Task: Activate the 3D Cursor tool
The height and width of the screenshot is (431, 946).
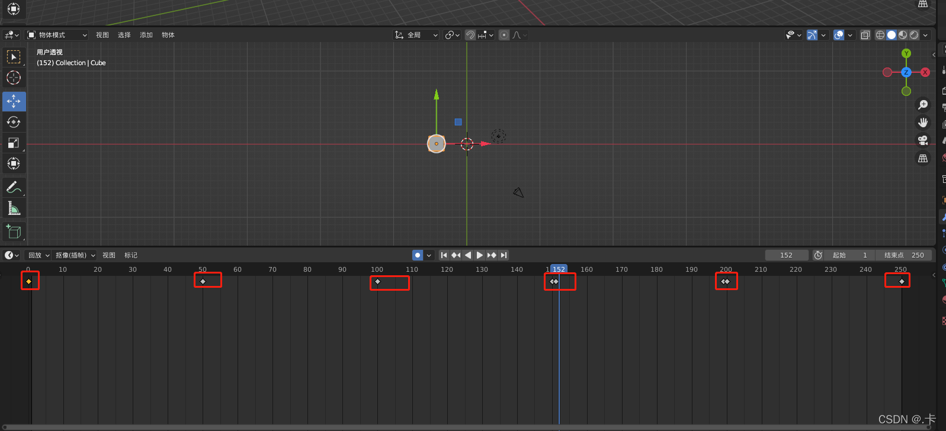Action: (14, 78)
